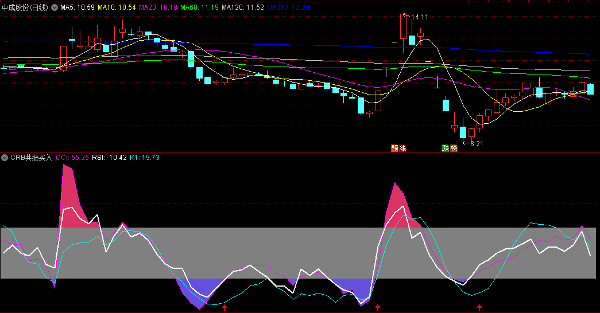Click the cyan candlestick next to the 8.21 low
Viewport: 600px width, 313px height.
click(463, 131)
